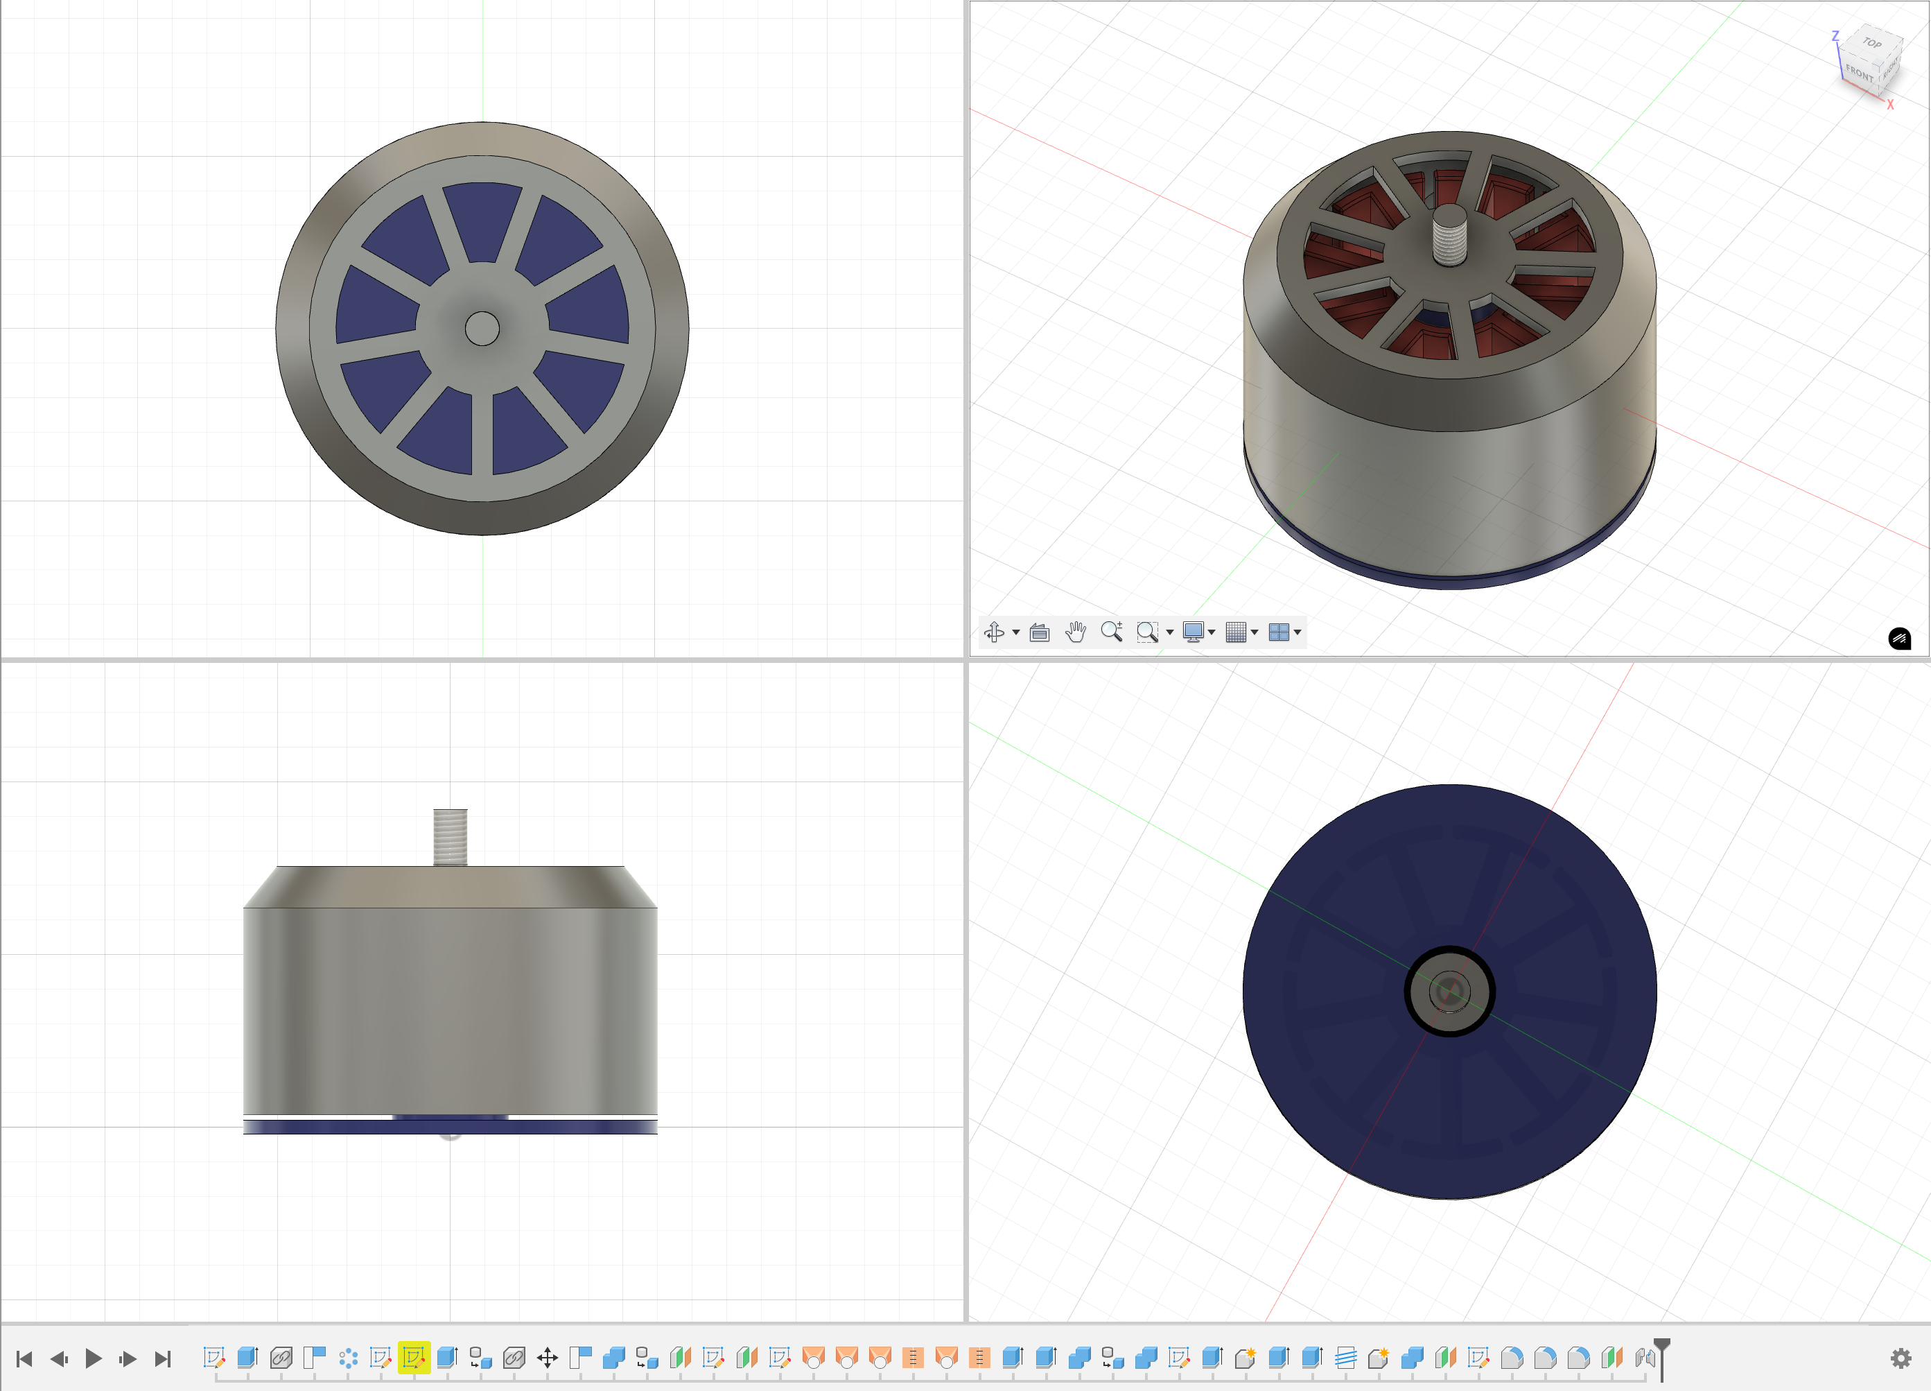Open the Orbit type dropdown arrow
This screenshot has width=1931, height=1391.
point(1015,632)
